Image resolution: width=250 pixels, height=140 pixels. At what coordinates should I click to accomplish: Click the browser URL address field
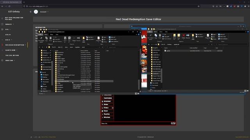[112, 6]
